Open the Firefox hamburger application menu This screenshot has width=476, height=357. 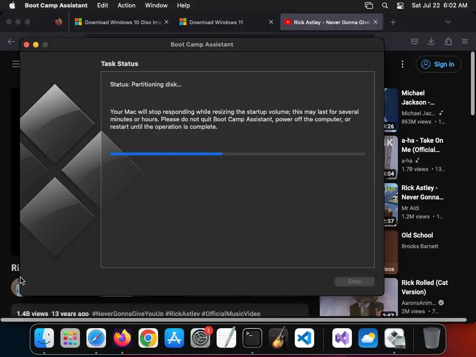click(x=465, y=41)
